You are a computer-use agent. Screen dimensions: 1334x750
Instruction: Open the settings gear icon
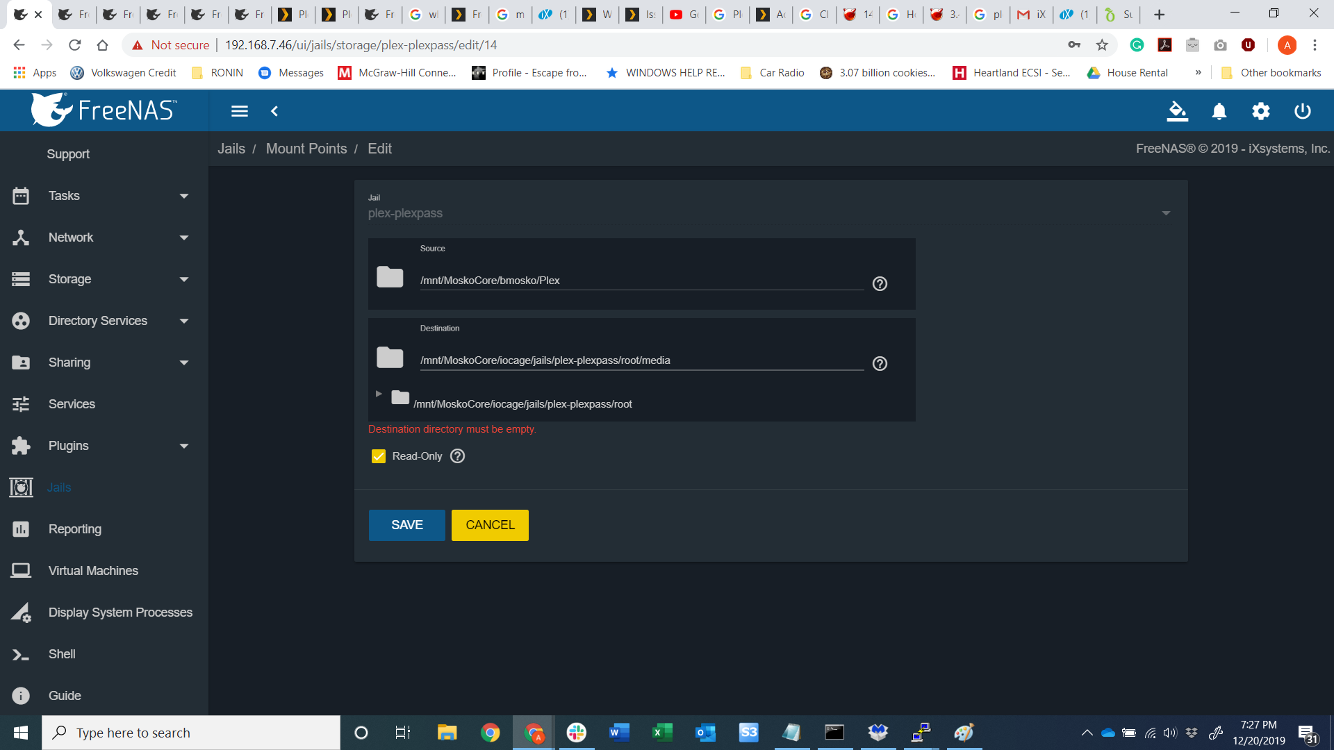(x=1260, y=111)
